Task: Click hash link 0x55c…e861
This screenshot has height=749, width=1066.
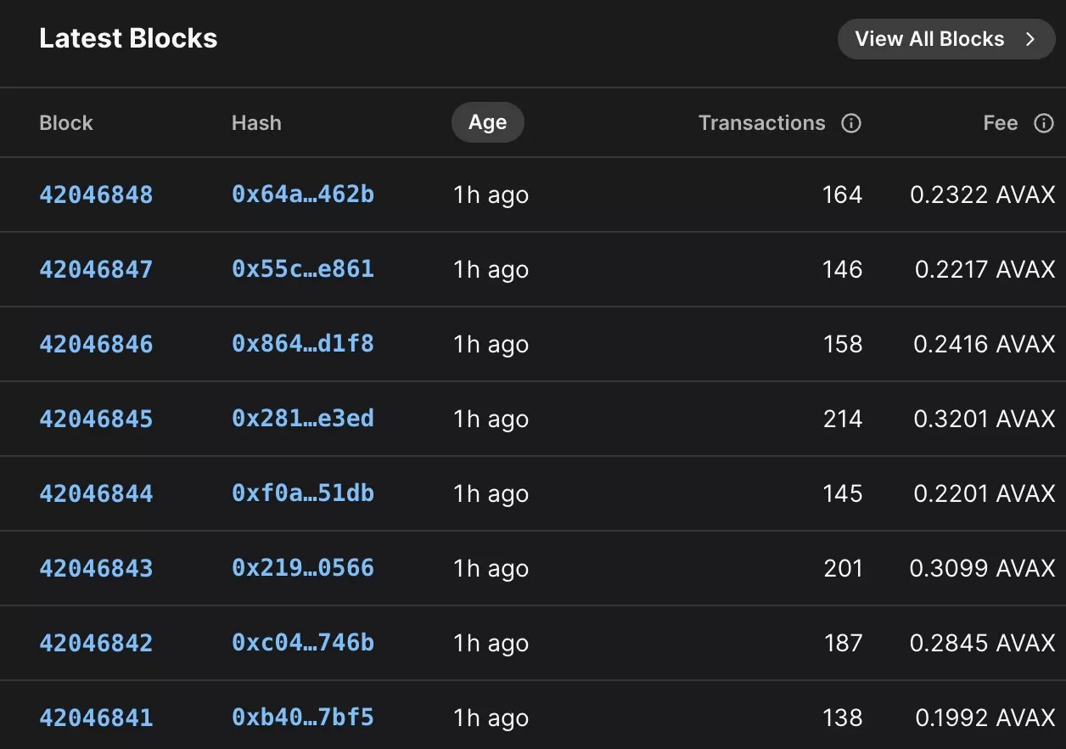Action: pyautogui.click(x=303, y=270)
